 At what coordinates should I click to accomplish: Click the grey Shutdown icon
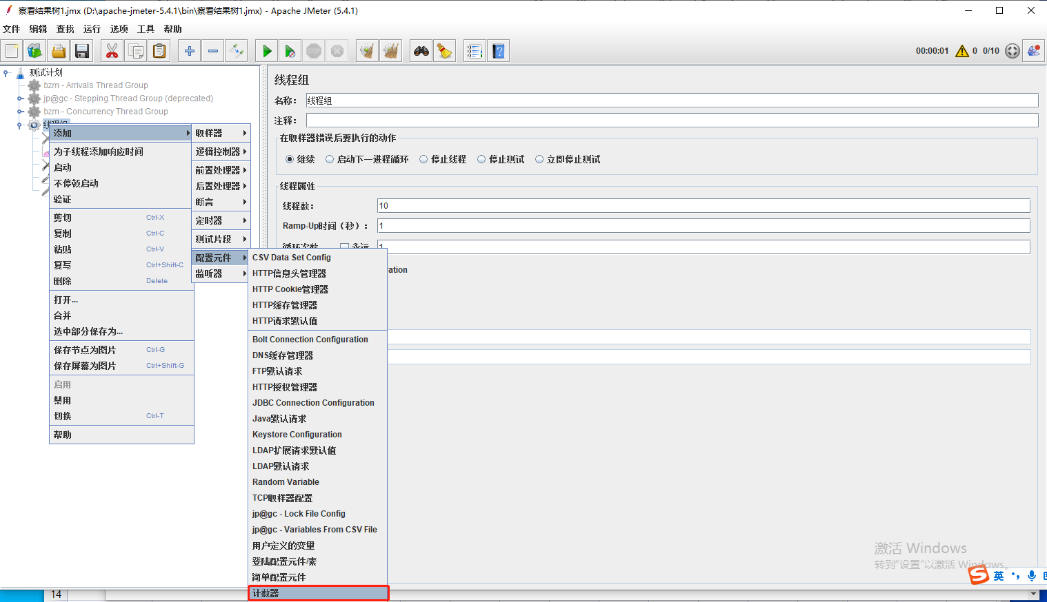click(337, 51)
